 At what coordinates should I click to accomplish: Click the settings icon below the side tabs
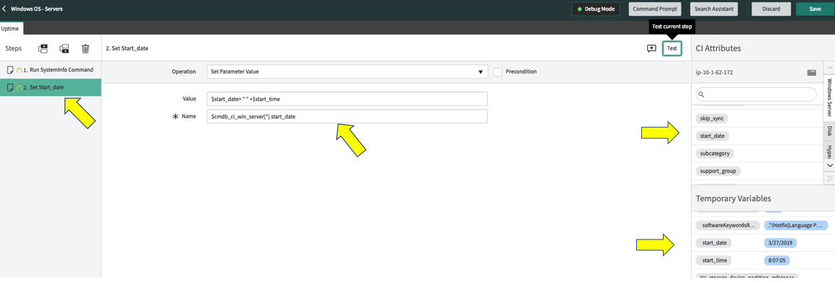point(829,178)
